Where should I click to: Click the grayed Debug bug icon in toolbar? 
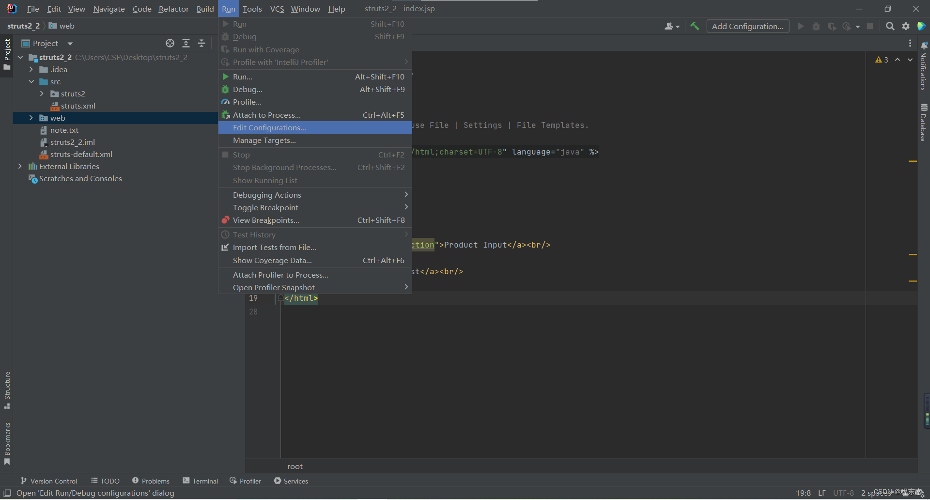(816, 26)
